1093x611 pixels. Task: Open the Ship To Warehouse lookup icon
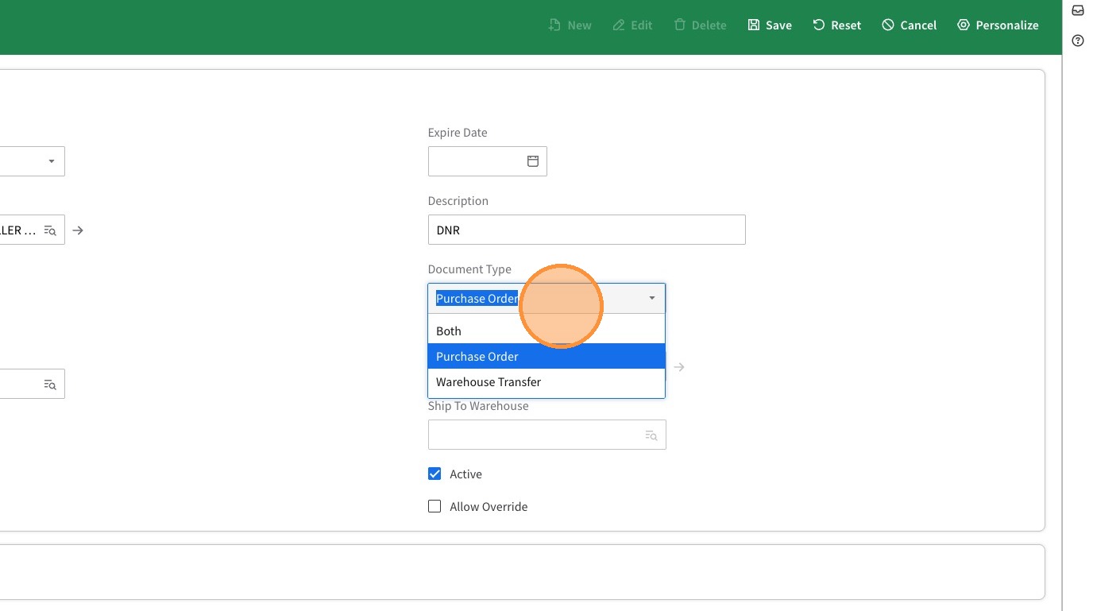click(651, 435)
